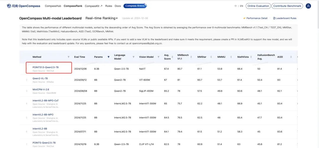
Task: Go to the CompassHub nav item
Action: point(53,6)
